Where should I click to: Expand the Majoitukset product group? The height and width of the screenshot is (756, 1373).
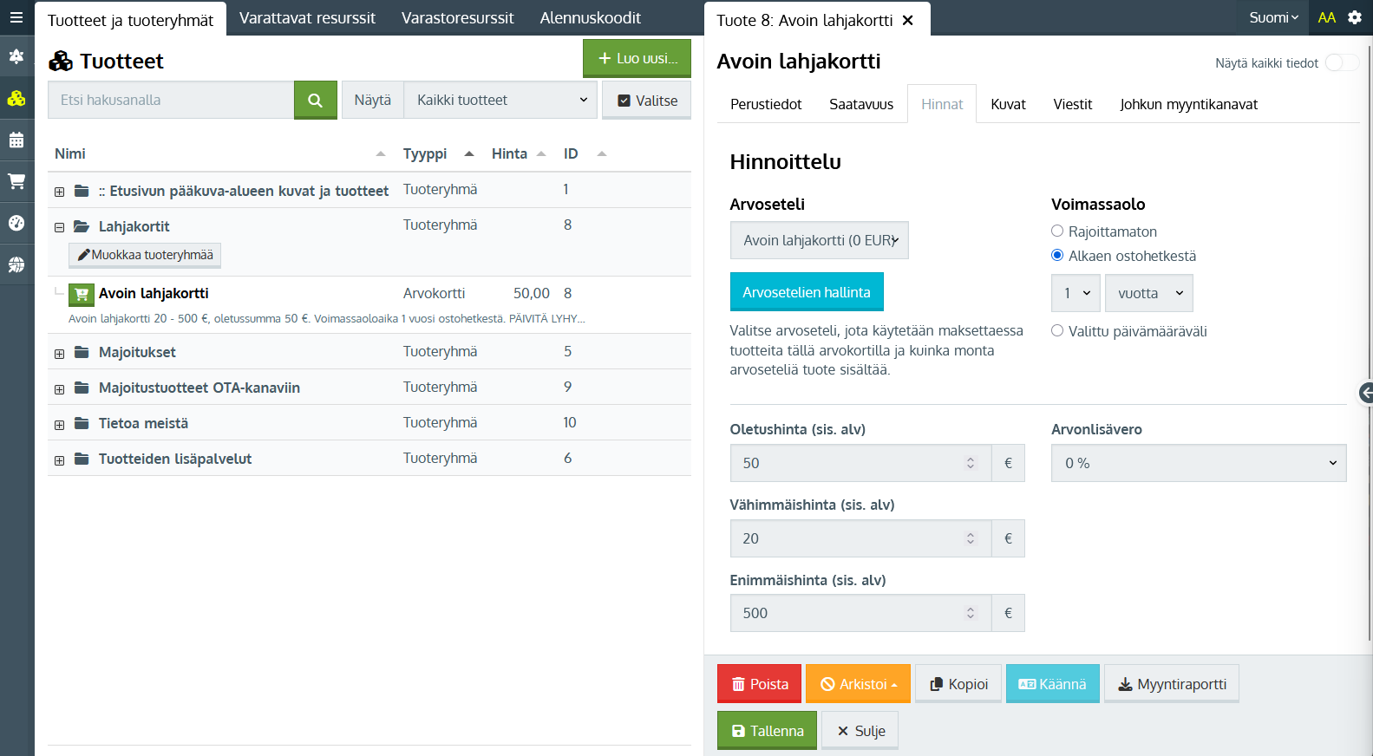click(x=60, y=354)
